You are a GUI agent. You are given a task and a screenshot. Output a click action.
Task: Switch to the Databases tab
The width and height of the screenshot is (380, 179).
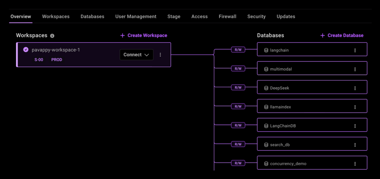click(x=92, y=17)
